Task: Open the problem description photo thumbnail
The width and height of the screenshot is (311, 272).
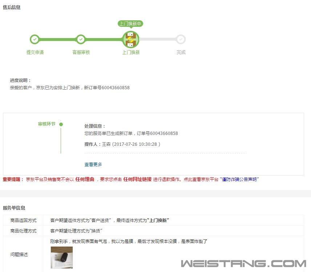Action: pos(62,257)
